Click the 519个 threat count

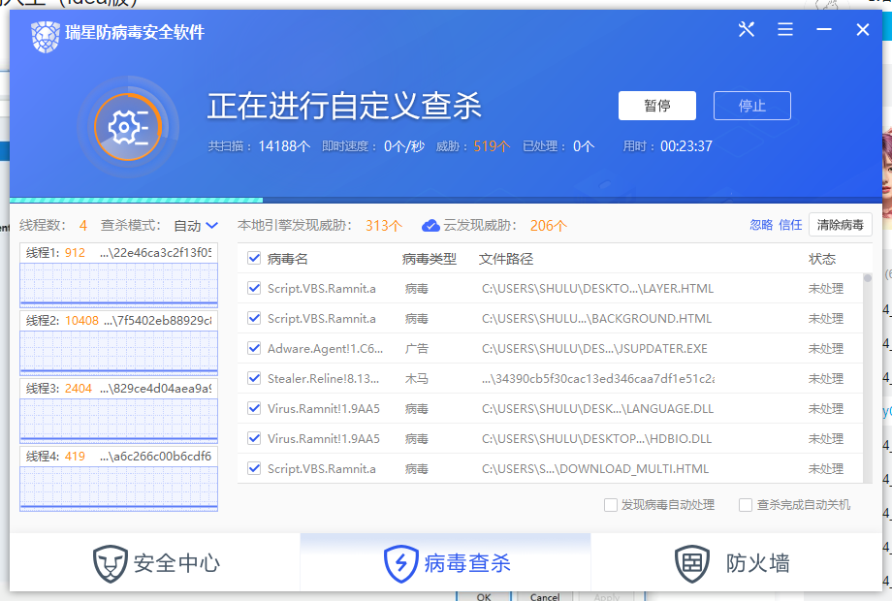pyautogui.click(x=492, y=146)
